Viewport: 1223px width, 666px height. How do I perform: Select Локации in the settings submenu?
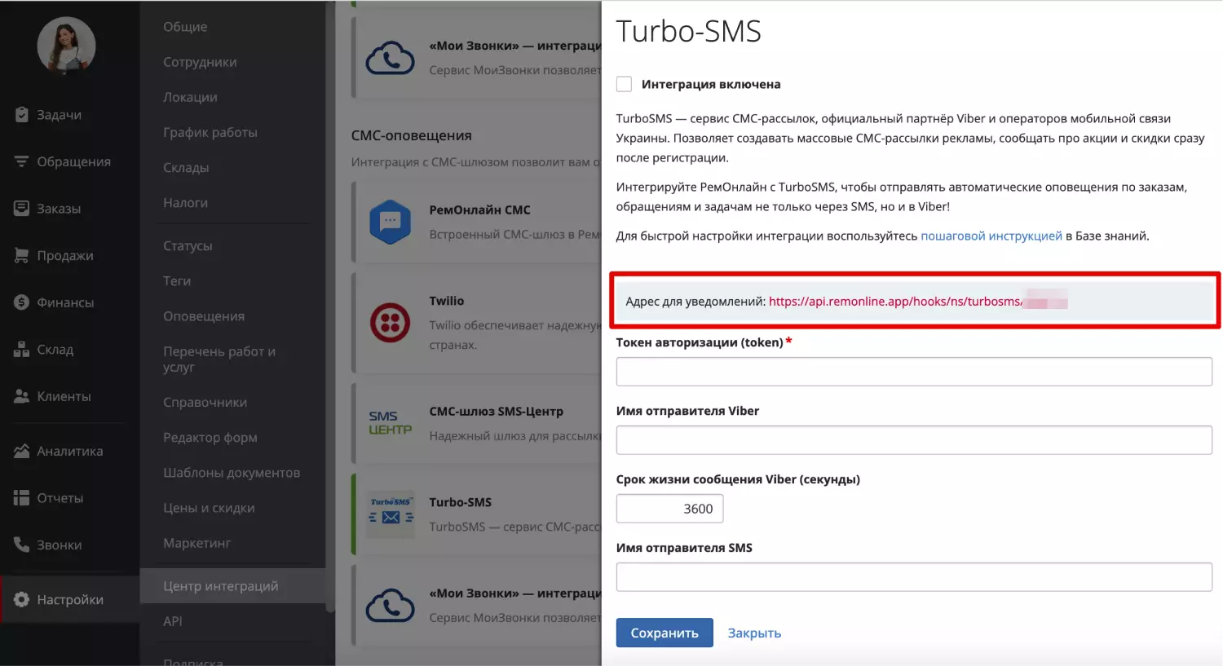pyautogui.click(x=190, y=97)
